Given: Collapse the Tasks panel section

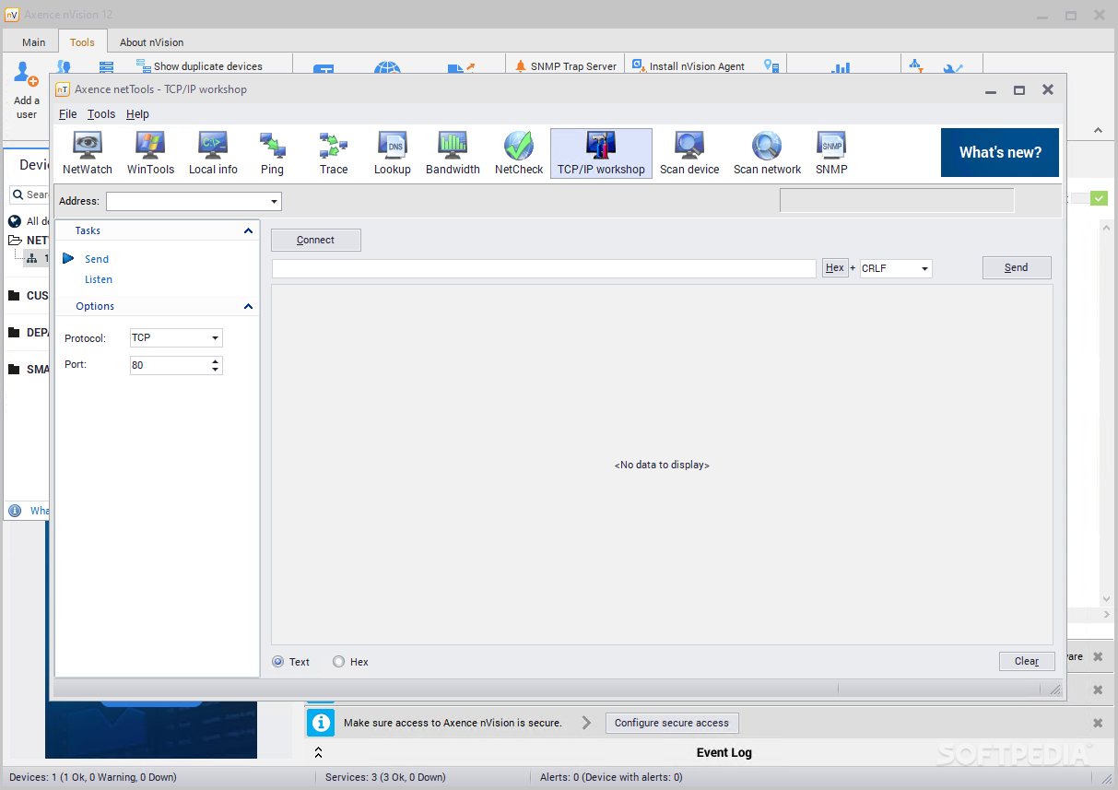Looking at the screenshot, I should 248,231.
